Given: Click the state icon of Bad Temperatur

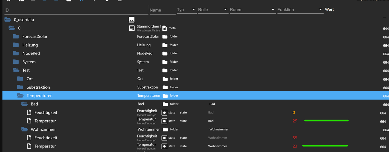Looking at the screenshot, I should [164, 121].
